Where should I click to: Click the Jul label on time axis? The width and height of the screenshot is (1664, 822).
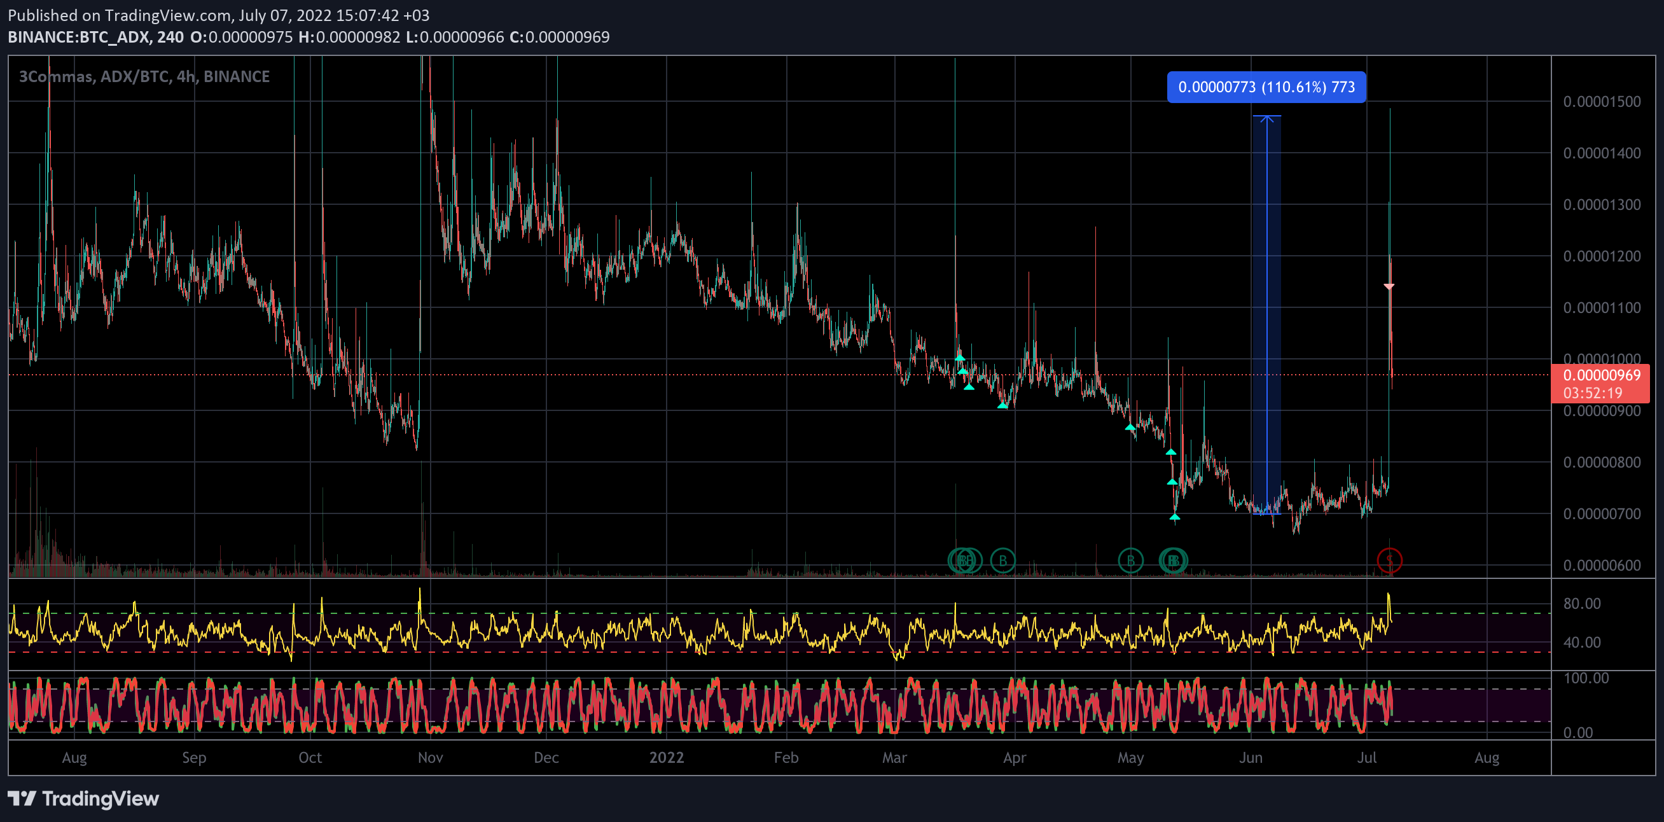[1366, 757]
